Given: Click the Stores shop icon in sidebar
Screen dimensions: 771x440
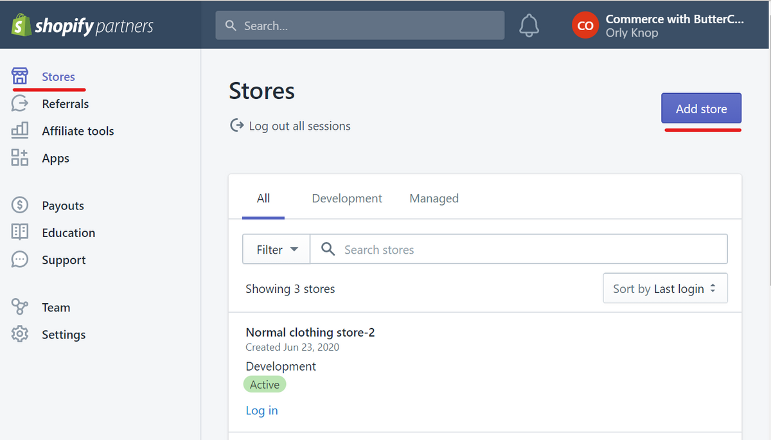Looking at the screenshot, I should point(20,76).
